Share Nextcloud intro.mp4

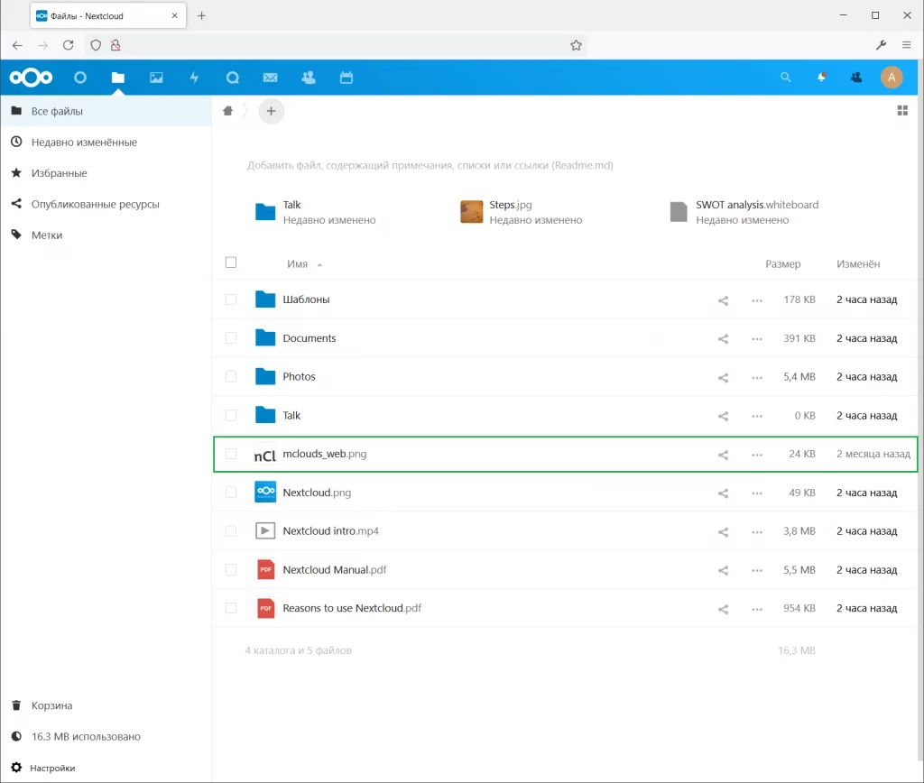tap(723, 532)
